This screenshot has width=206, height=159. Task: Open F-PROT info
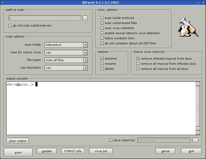[73, 151]
